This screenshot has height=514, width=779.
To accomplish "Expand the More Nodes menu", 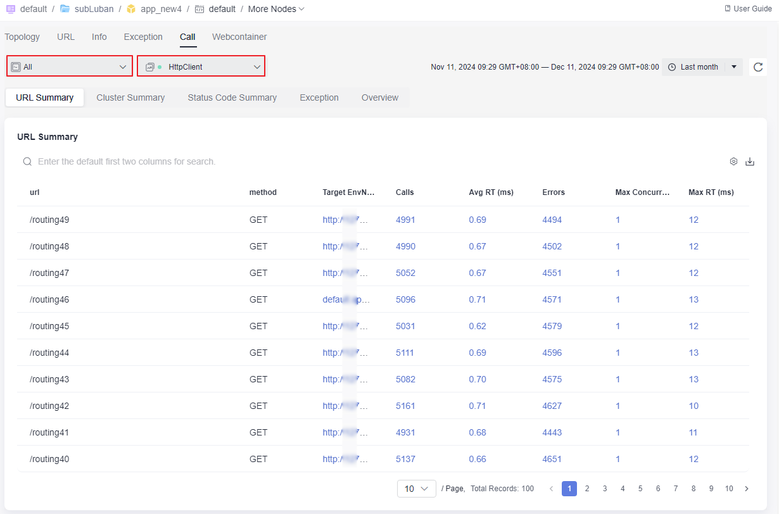I will pos(276,9).
